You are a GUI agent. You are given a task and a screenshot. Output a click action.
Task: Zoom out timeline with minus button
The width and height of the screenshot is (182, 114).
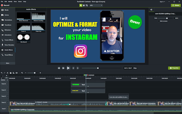tap(26, 73)
